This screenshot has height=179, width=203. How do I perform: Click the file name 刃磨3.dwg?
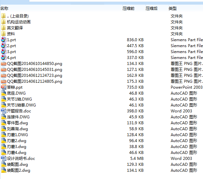point(16,147)
